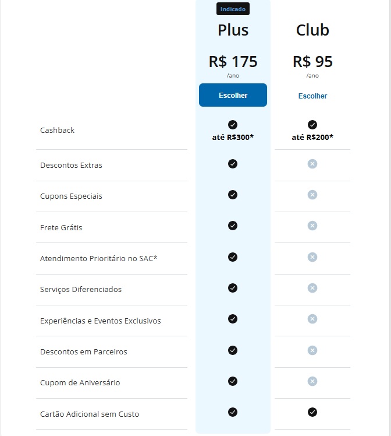Click the Plus checkmark for Cashback
This screenshot has width=391, height=436.
point(233,125)
